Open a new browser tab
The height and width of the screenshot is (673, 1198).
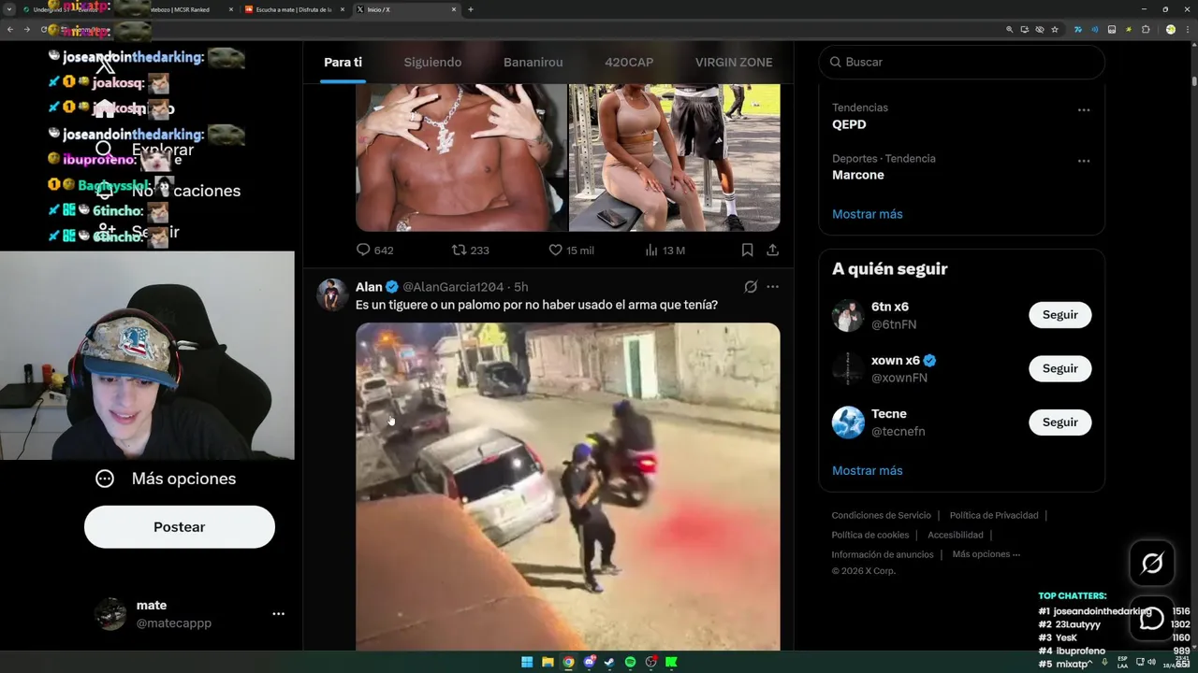point(470,9)
